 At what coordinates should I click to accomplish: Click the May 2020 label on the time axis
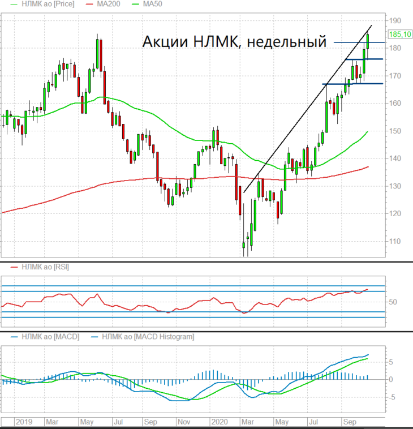pos(281,422)
